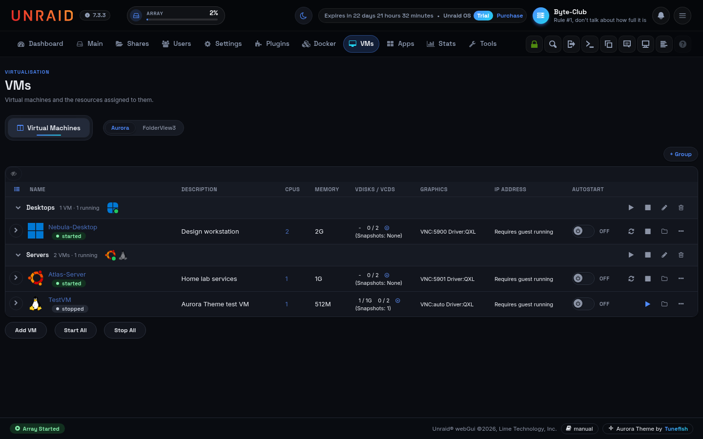Open folder icon for Nebula-Desktop
Image resolution: width=703 pixels, height=439 pixels.
(664, 231)
